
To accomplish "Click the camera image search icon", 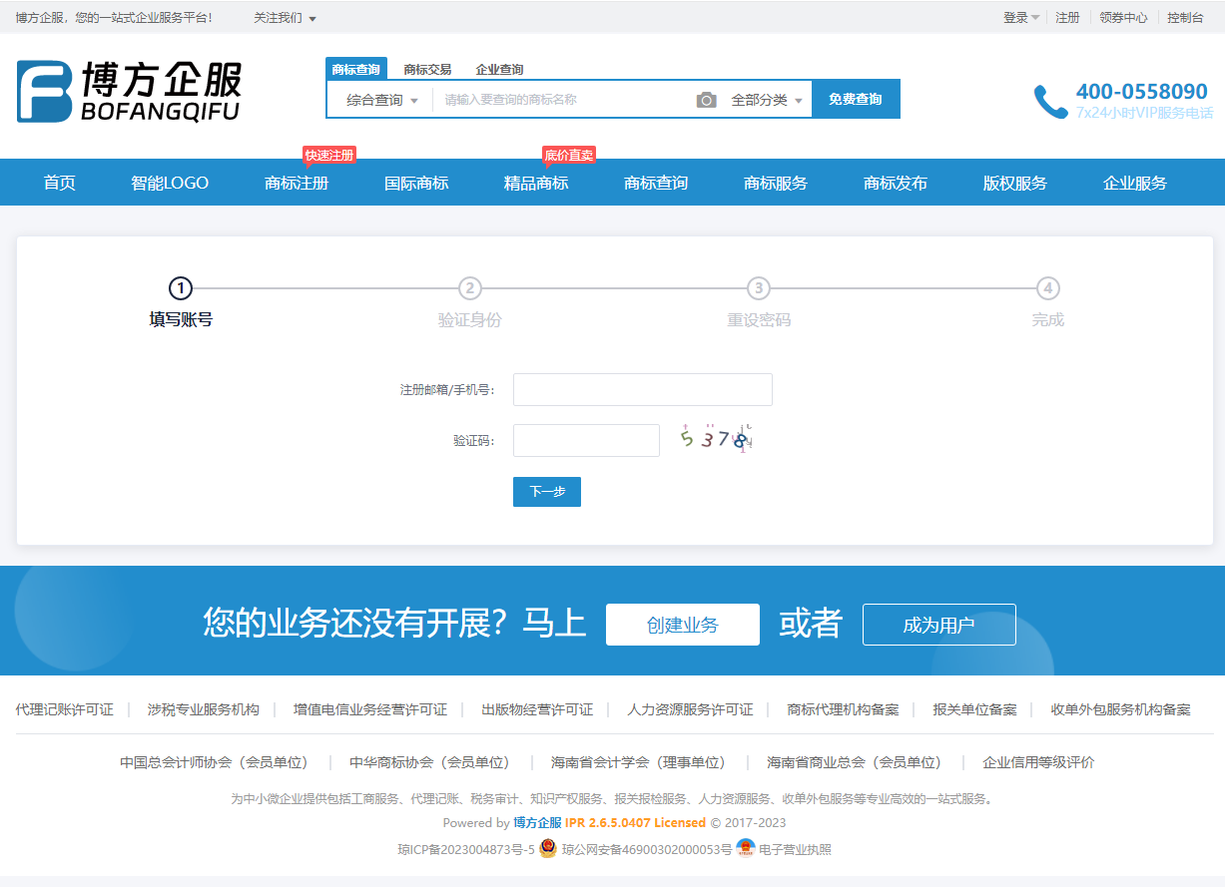I will coord(706,100).
